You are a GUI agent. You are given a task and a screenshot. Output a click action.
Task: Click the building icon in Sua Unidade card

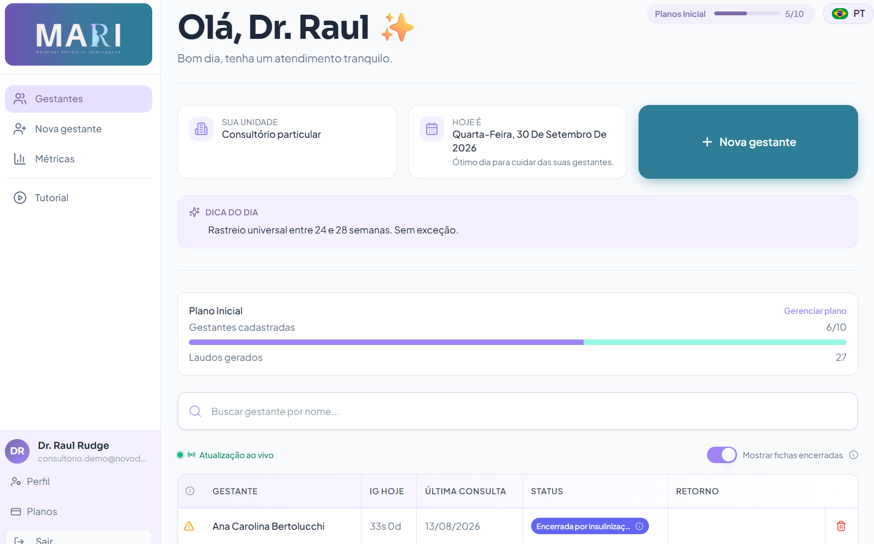click(201, 129)
